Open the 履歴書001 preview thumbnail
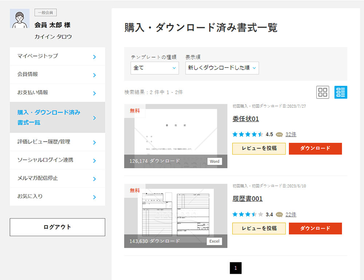The width and height of the screenshot is (364, 280). point(176,216)
